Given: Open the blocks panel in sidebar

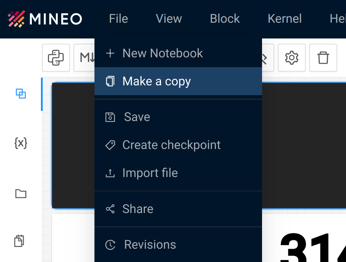Looking at the screenshot, I should coord(21,94).
